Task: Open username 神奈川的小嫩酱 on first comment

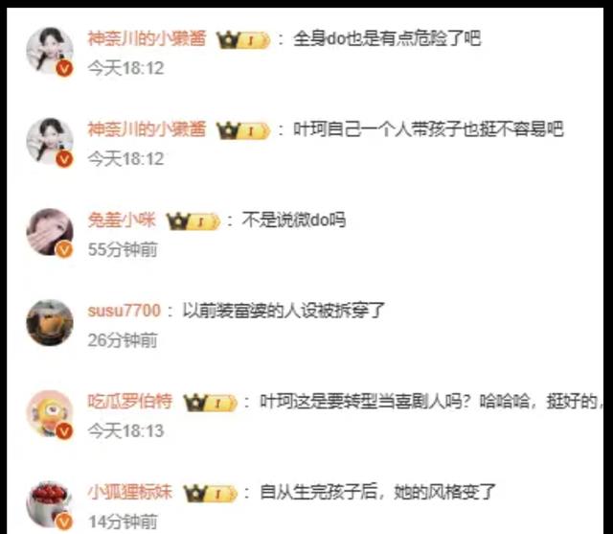Action: click(147, 38)
